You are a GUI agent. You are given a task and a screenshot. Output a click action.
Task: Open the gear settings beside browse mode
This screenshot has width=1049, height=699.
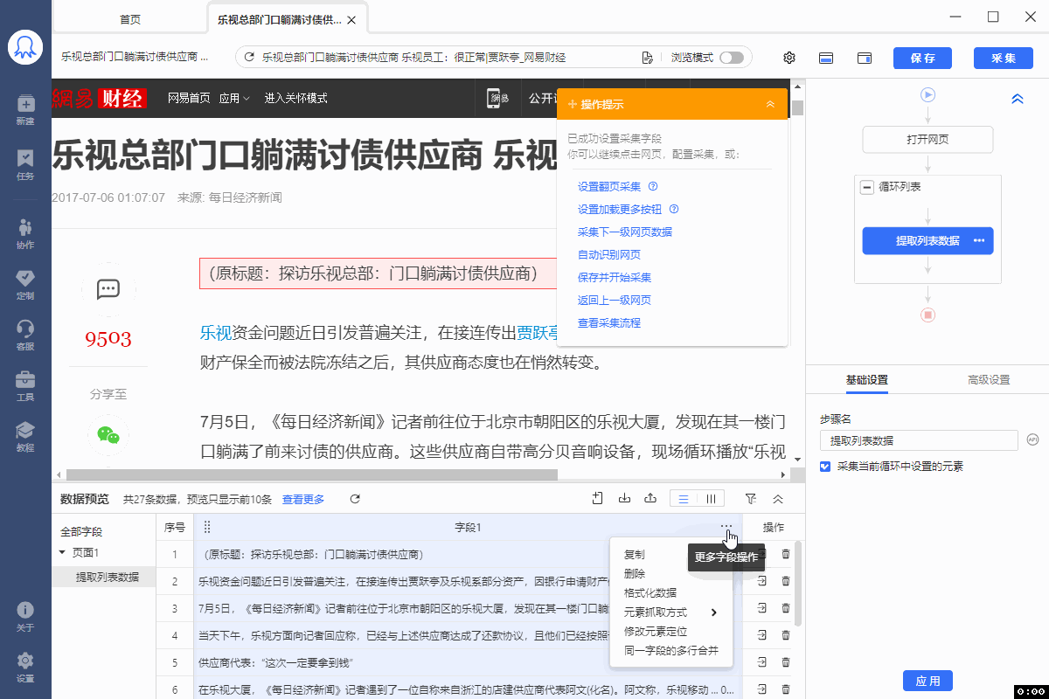789,58
